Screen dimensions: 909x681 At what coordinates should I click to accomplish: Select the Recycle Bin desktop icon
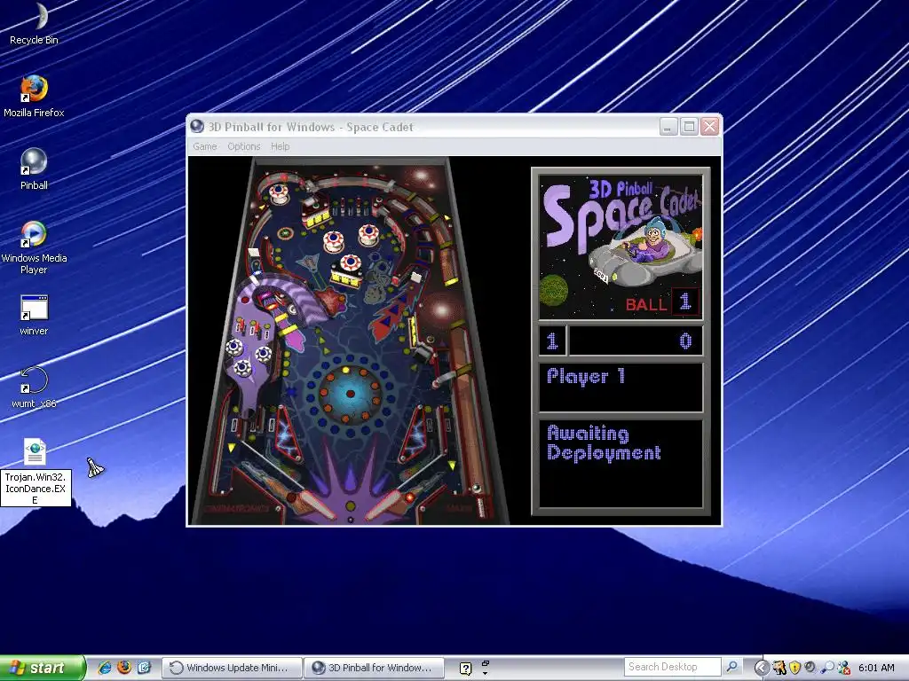(x=35, y=24)
